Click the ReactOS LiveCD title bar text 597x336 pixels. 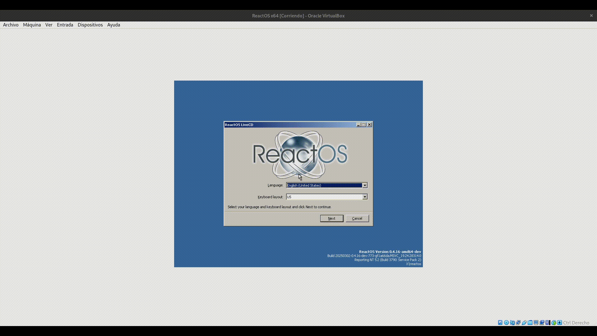[x=239, y=125]
